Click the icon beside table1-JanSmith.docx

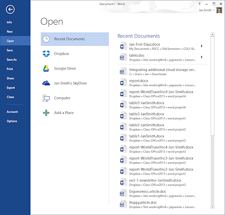(x=123, y=138)
